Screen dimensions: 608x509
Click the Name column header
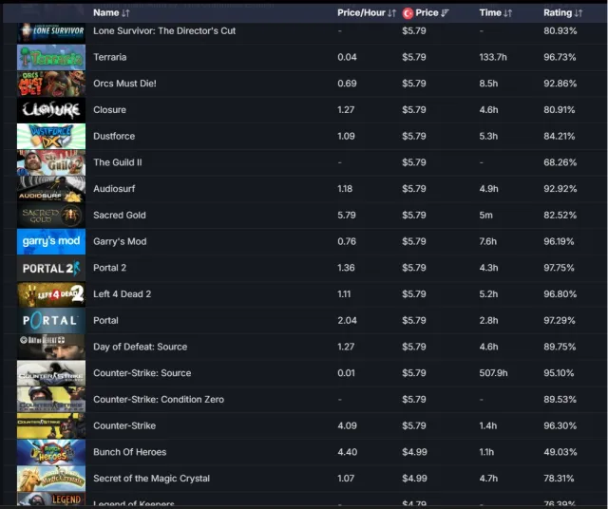click(105, 12)
